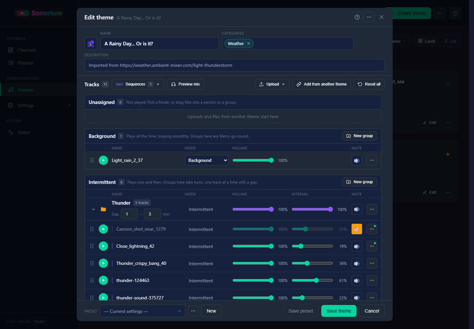Grab the drag handle of Light_rain_2_37
The height and width of the screenshot is (329, 474).
pos(92,160)
